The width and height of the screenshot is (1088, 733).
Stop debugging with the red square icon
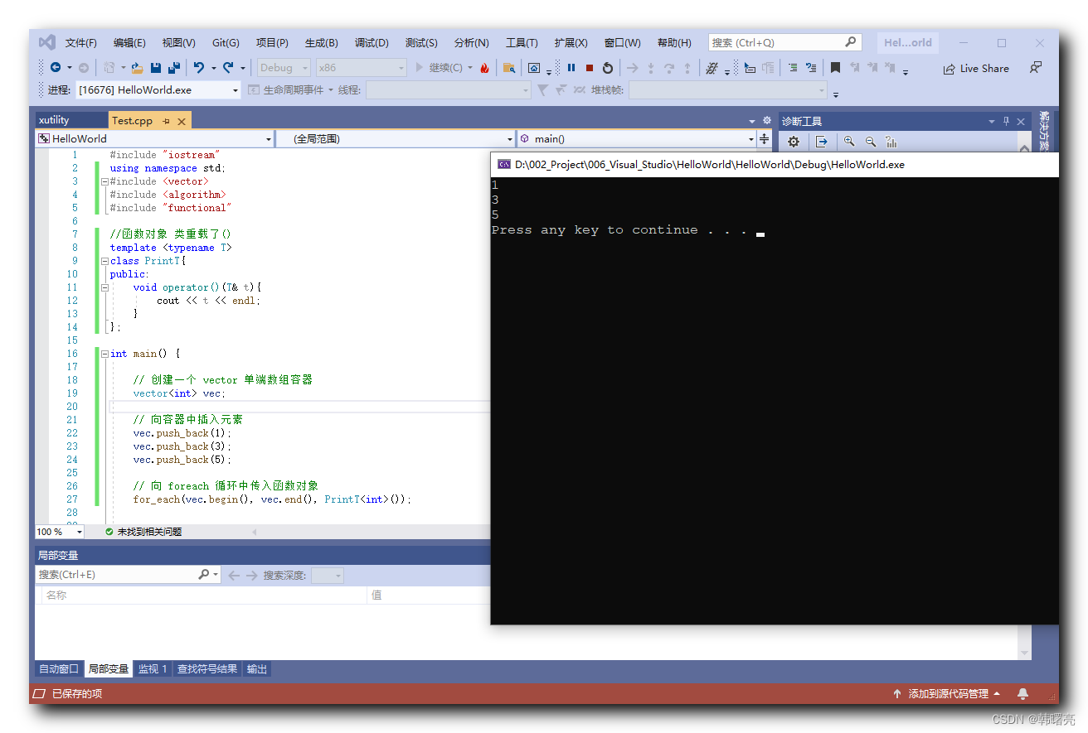click(x=590, y=68)
